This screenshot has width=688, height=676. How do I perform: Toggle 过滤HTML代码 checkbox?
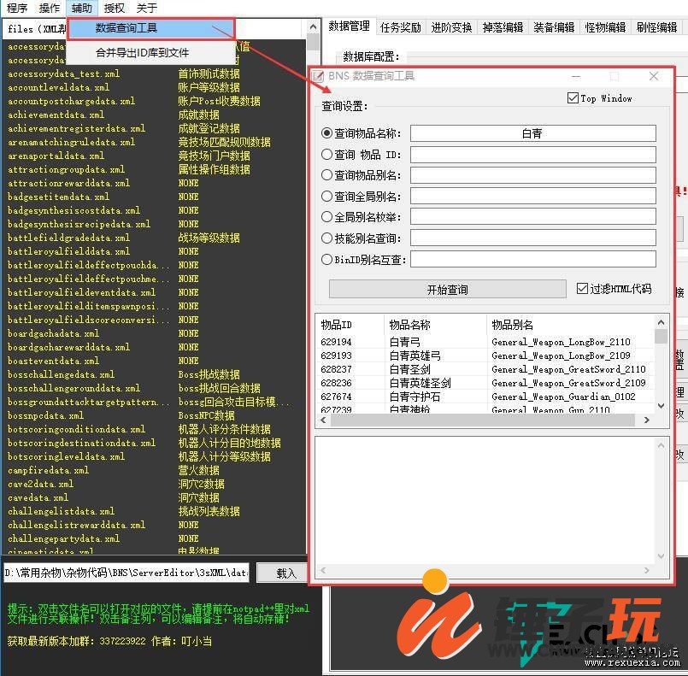[582, 289]
